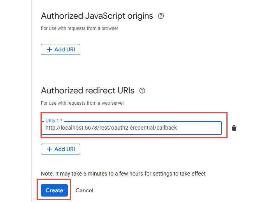The image size is (279, 202).
Task: Click "localhost:5678" inside the redirect URI
Action: (80, 128)
